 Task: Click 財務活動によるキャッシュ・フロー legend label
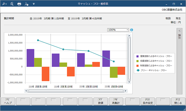point(156,65)
